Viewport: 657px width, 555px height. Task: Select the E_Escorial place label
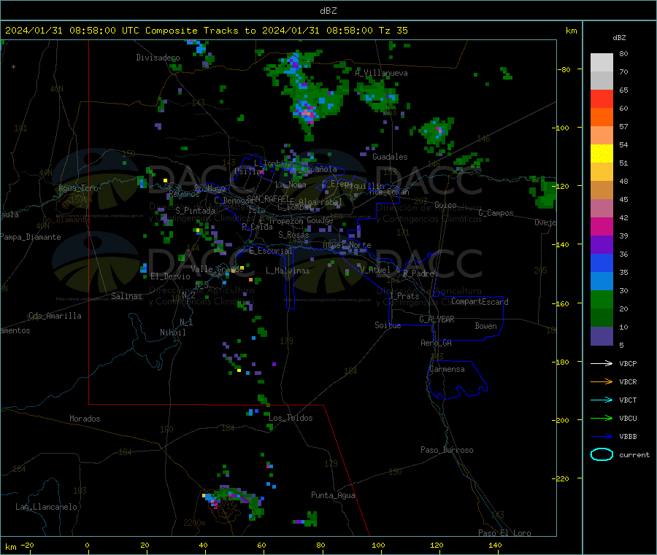point(271,251)
